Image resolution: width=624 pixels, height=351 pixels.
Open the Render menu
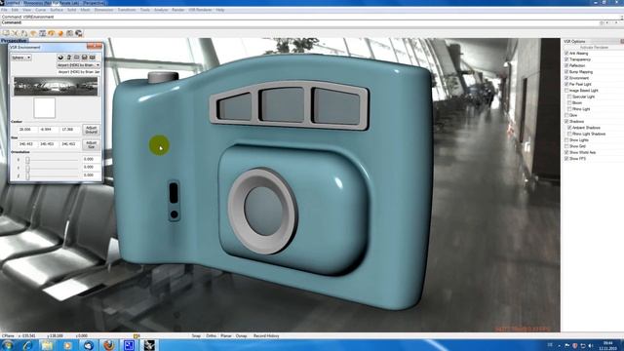(x=177, y=10)
